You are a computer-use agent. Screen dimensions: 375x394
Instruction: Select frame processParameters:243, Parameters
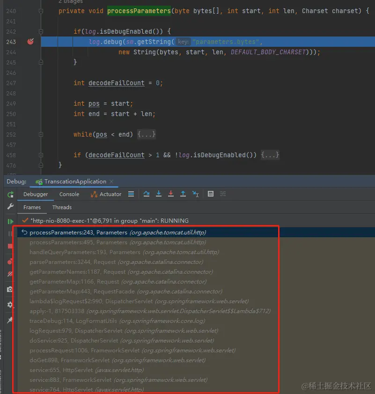tap(196, 233)
